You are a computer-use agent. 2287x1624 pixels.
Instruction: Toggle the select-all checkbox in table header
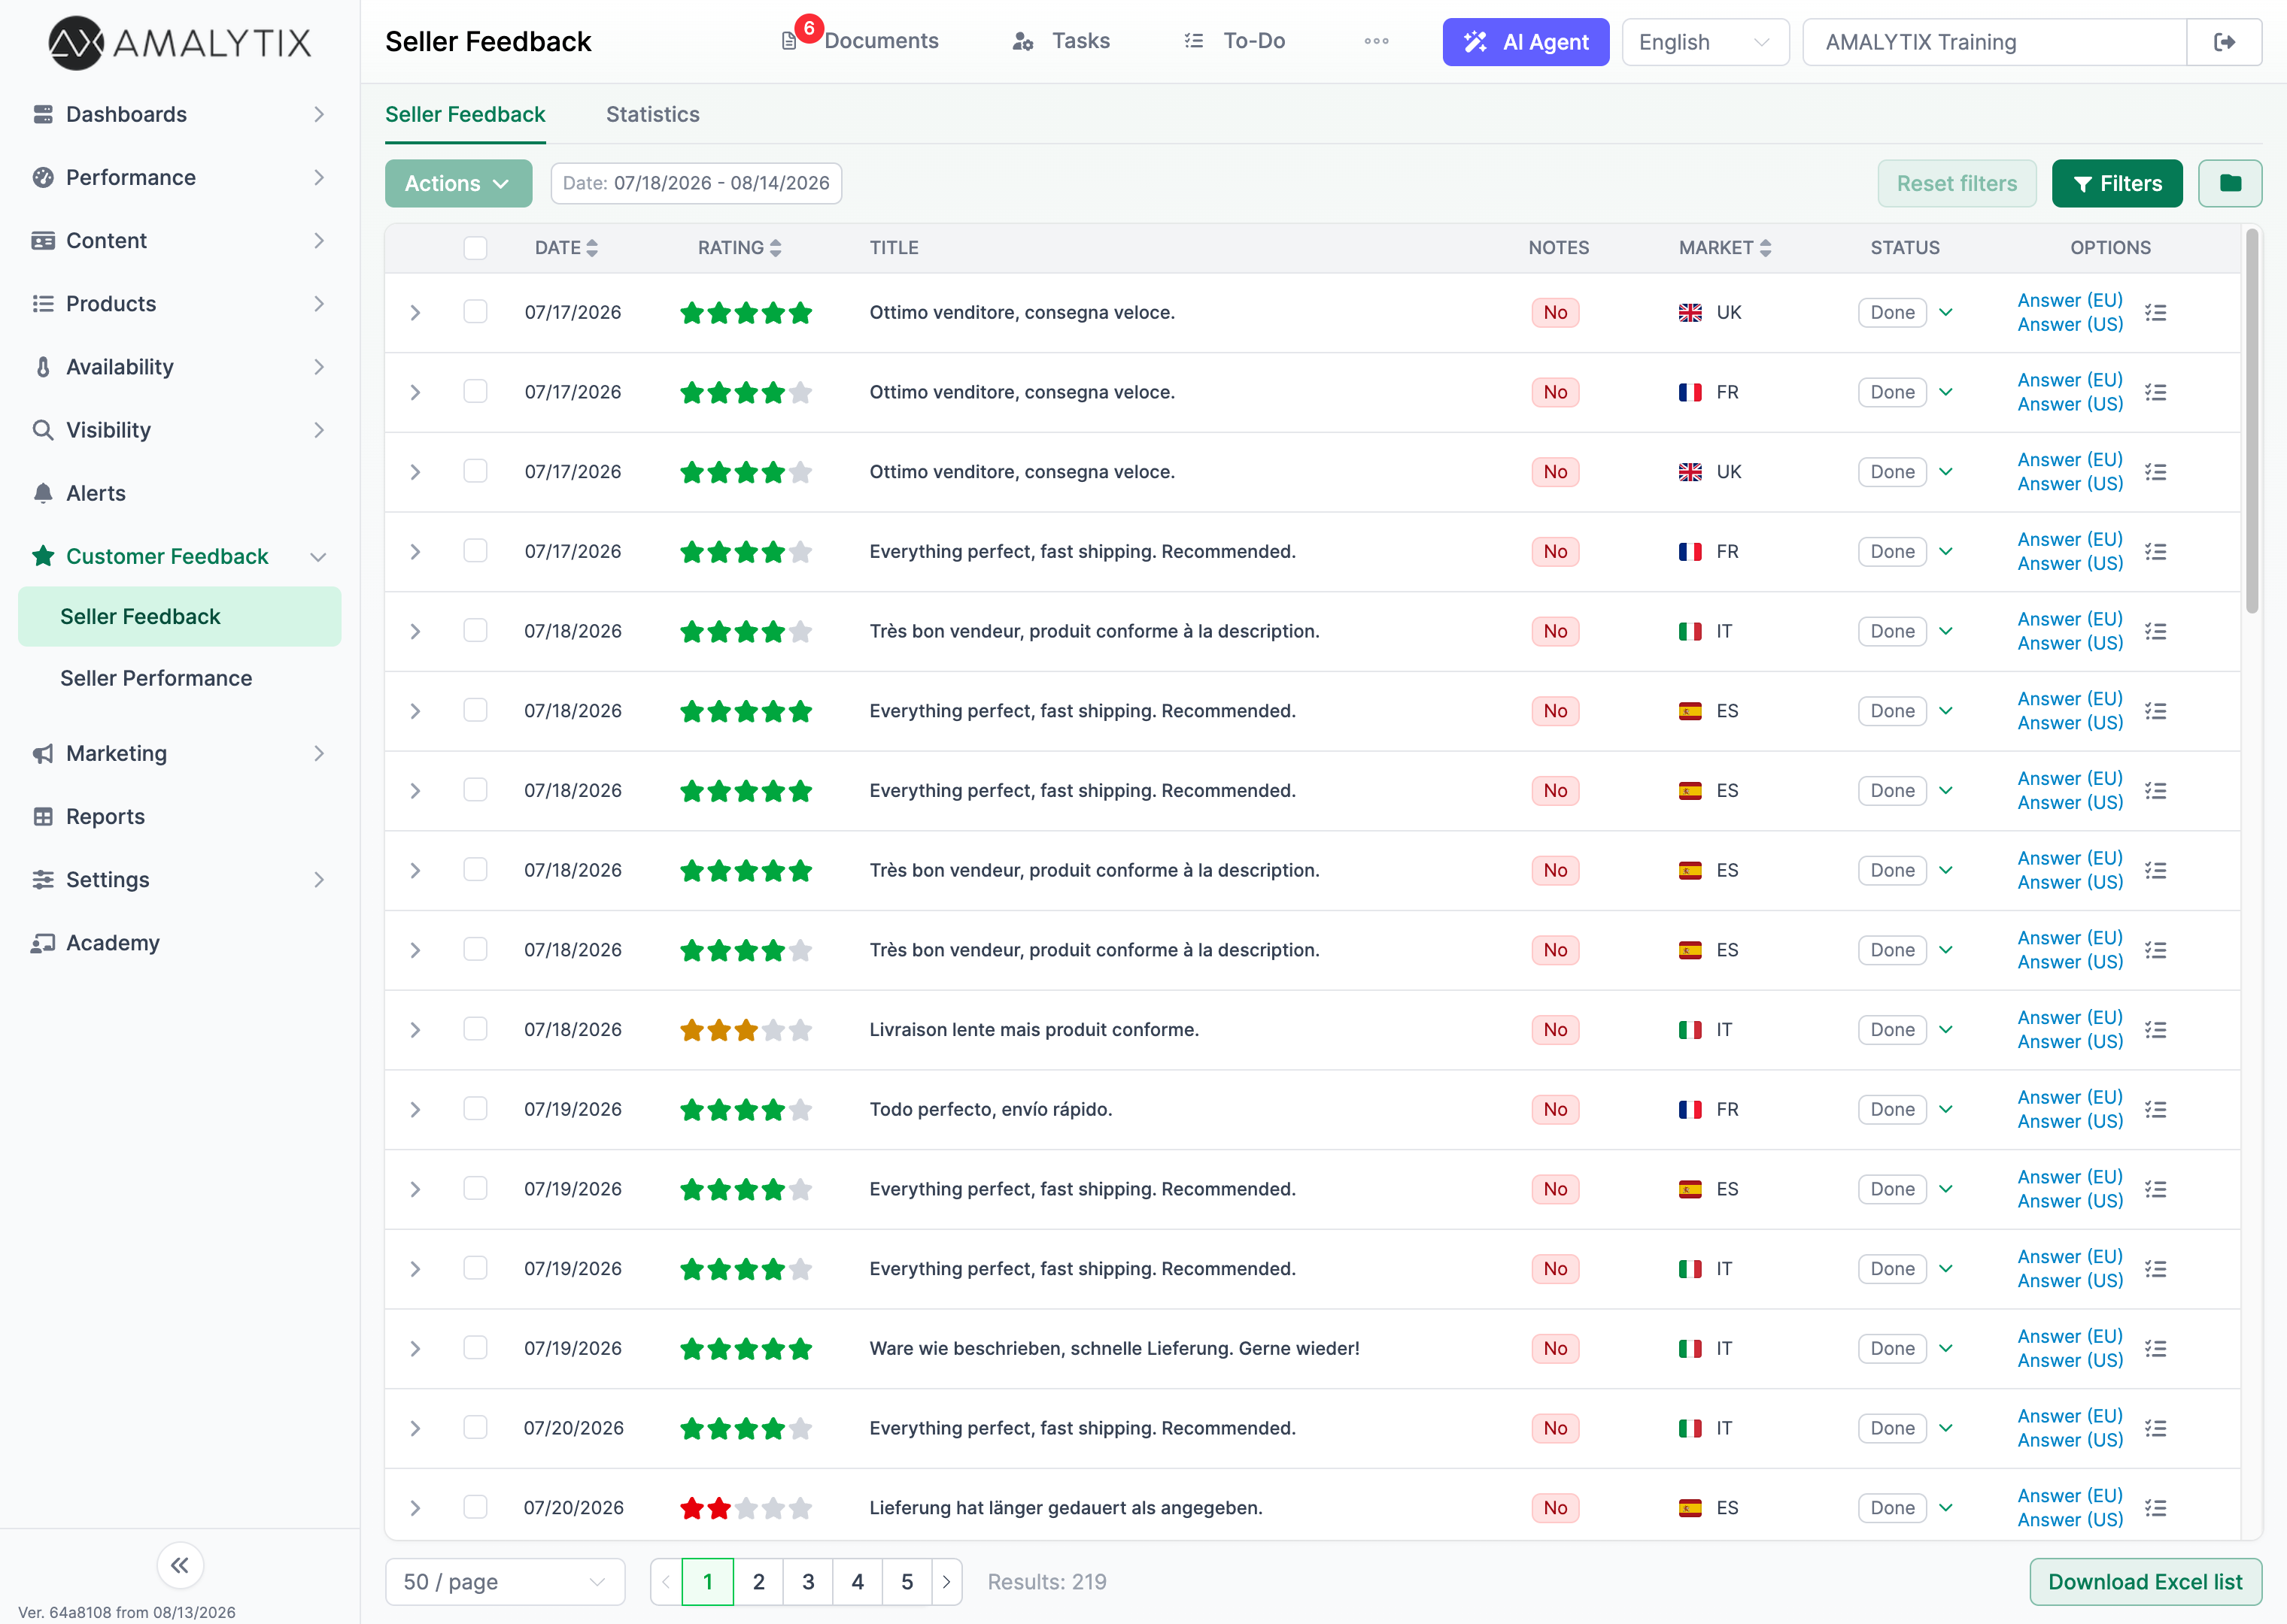475,247
